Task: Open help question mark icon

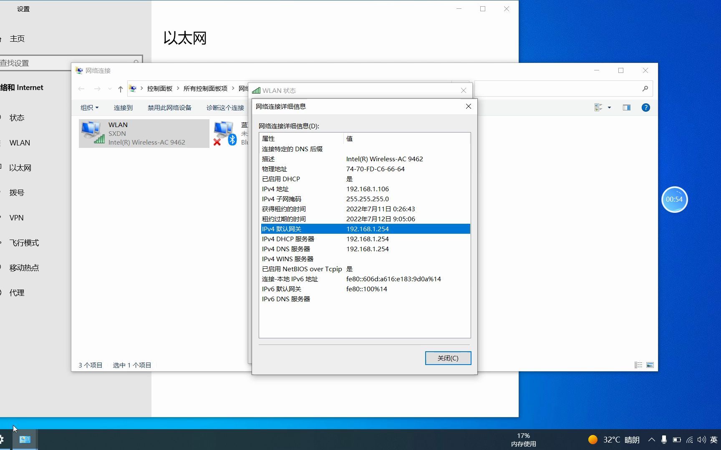Action: tap(645, 107)
